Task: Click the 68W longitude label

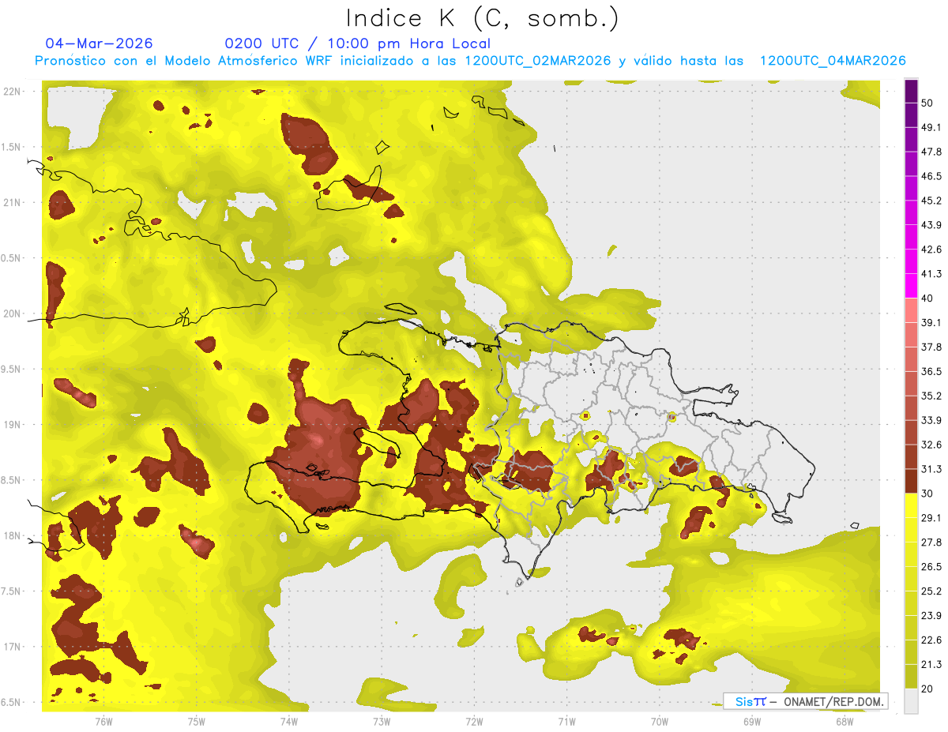Action: coord(844,721)
